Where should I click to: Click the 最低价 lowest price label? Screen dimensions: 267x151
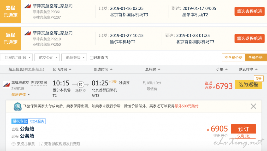152,89
